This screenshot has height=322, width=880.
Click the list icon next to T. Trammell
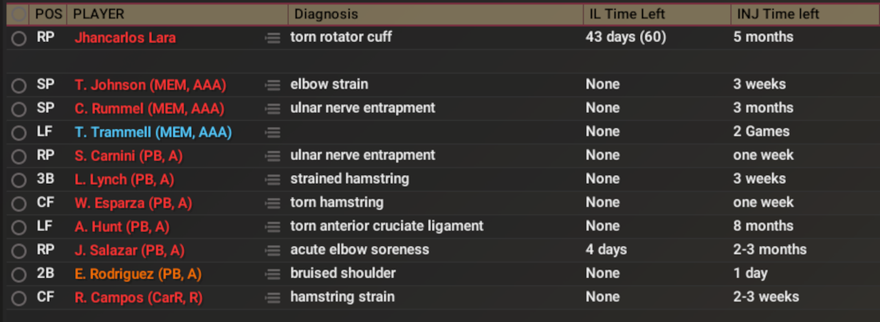coord(273,132)
